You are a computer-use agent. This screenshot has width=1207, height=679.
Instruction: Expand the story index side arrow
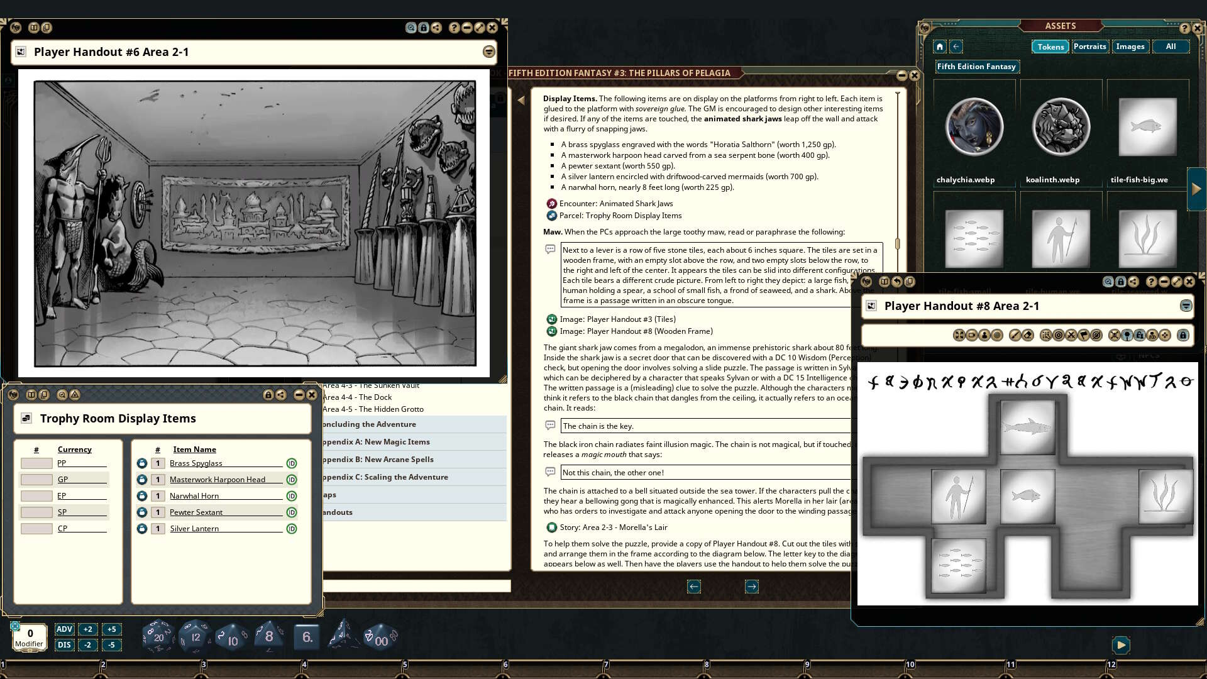click(x=521, y=100)
